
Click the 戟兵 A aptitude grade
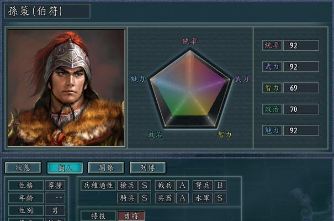click(182, 186)
